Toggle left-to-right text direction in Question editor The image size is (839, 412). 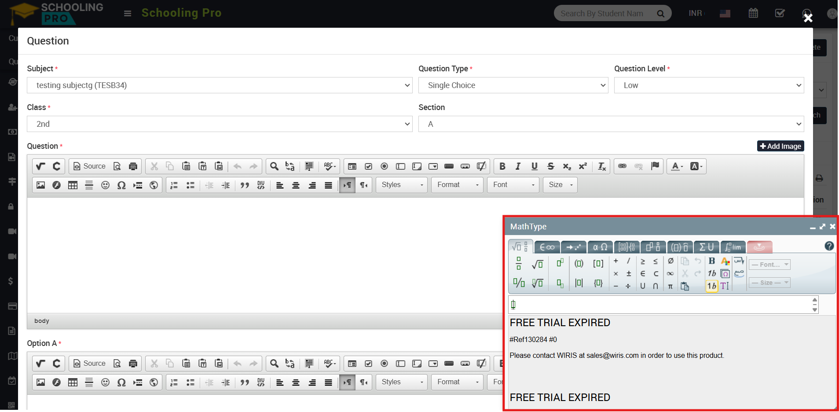(348, 185)
